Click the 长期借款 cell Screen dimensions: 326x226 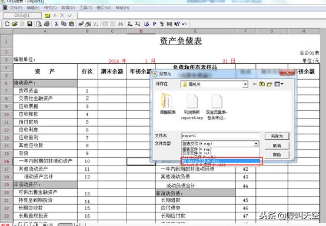coord(195,200)
